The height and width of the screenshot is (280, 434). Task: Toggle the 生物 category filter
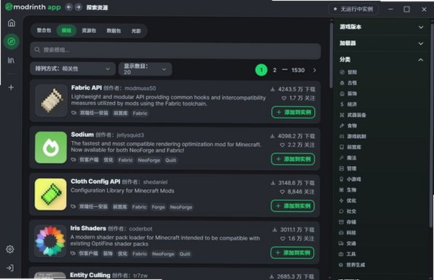pos(348,190)
